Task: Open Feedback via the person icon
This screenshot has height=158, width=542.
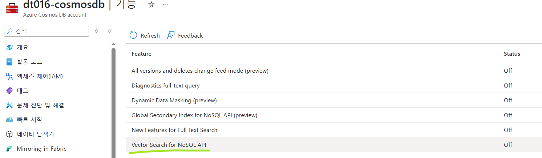Action: [171, 35]
